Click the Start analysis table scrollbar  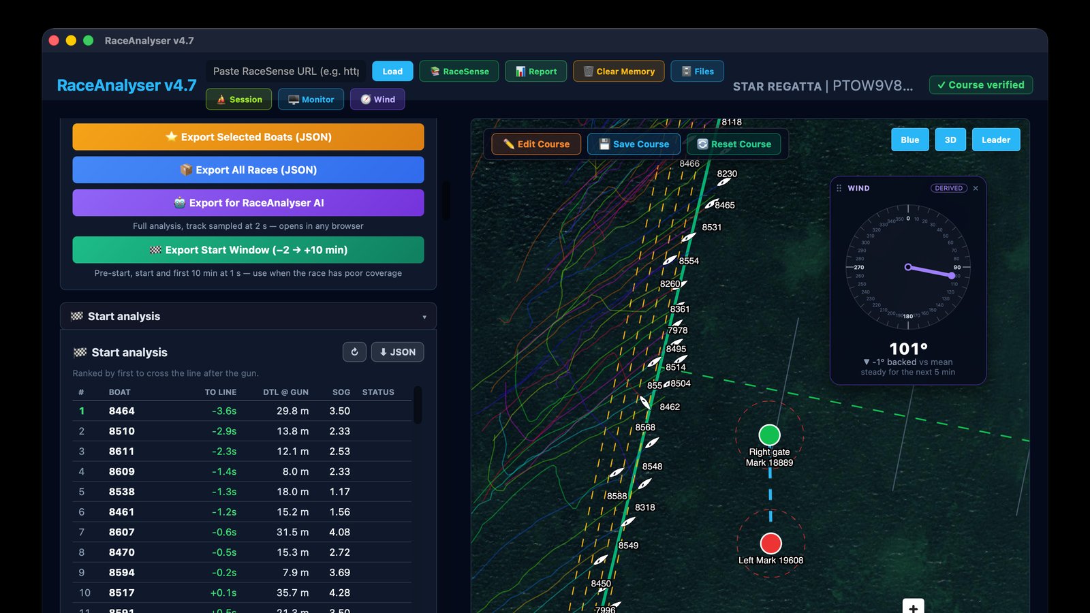click(418, 405)
